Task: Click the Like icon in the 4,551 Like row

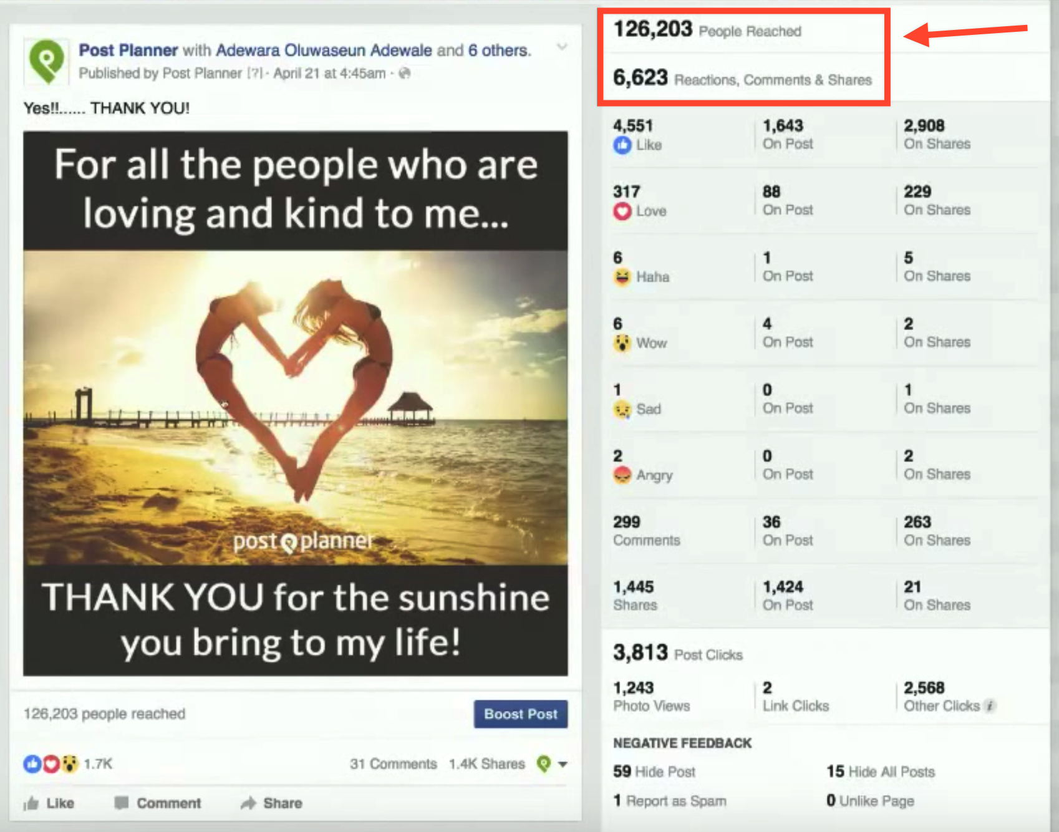Action: tap(622, 145)
